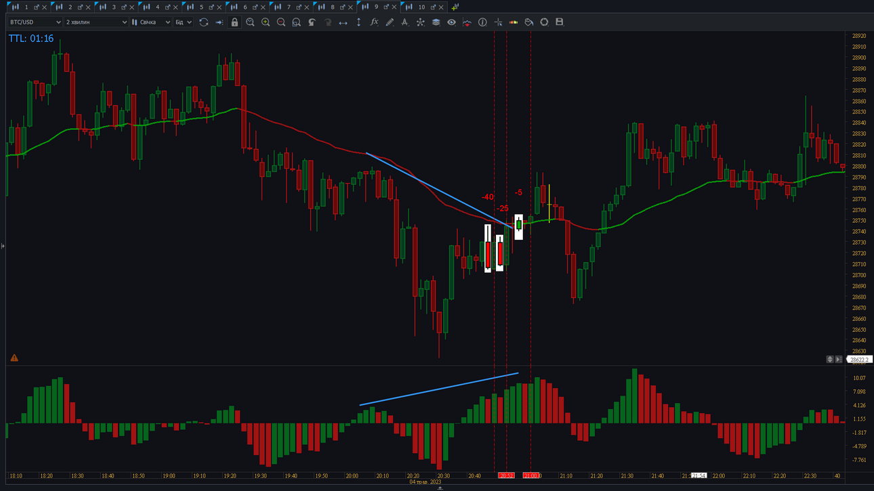Screen dimensions: 874x491
Task: Click the colored volume bar icon
Action: pyautogui.click(x=514, y=22)
